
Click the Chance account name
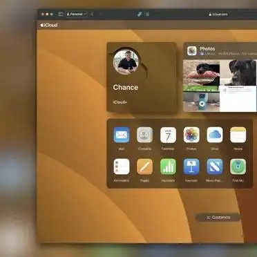126,87
